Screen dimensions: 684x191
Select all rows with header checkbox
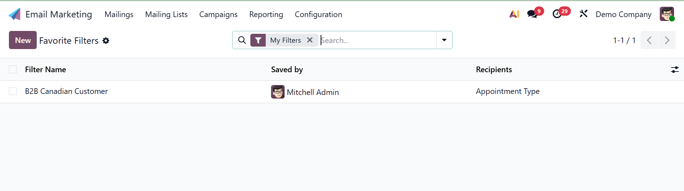click(13, 70)
